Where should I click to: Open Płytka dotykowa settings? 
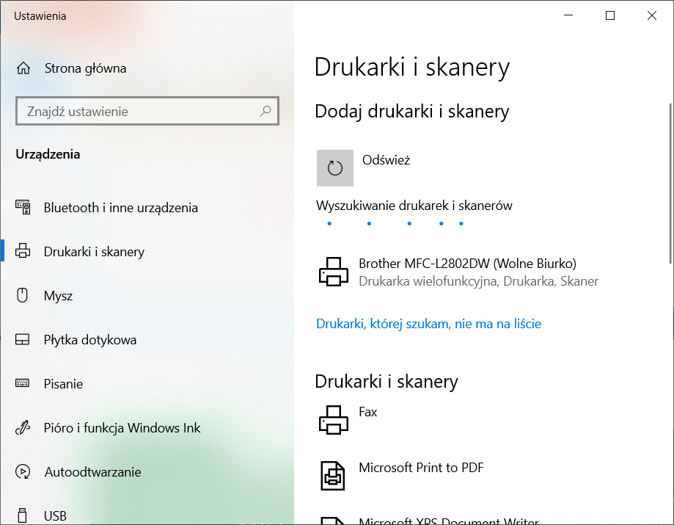(89, 340)
